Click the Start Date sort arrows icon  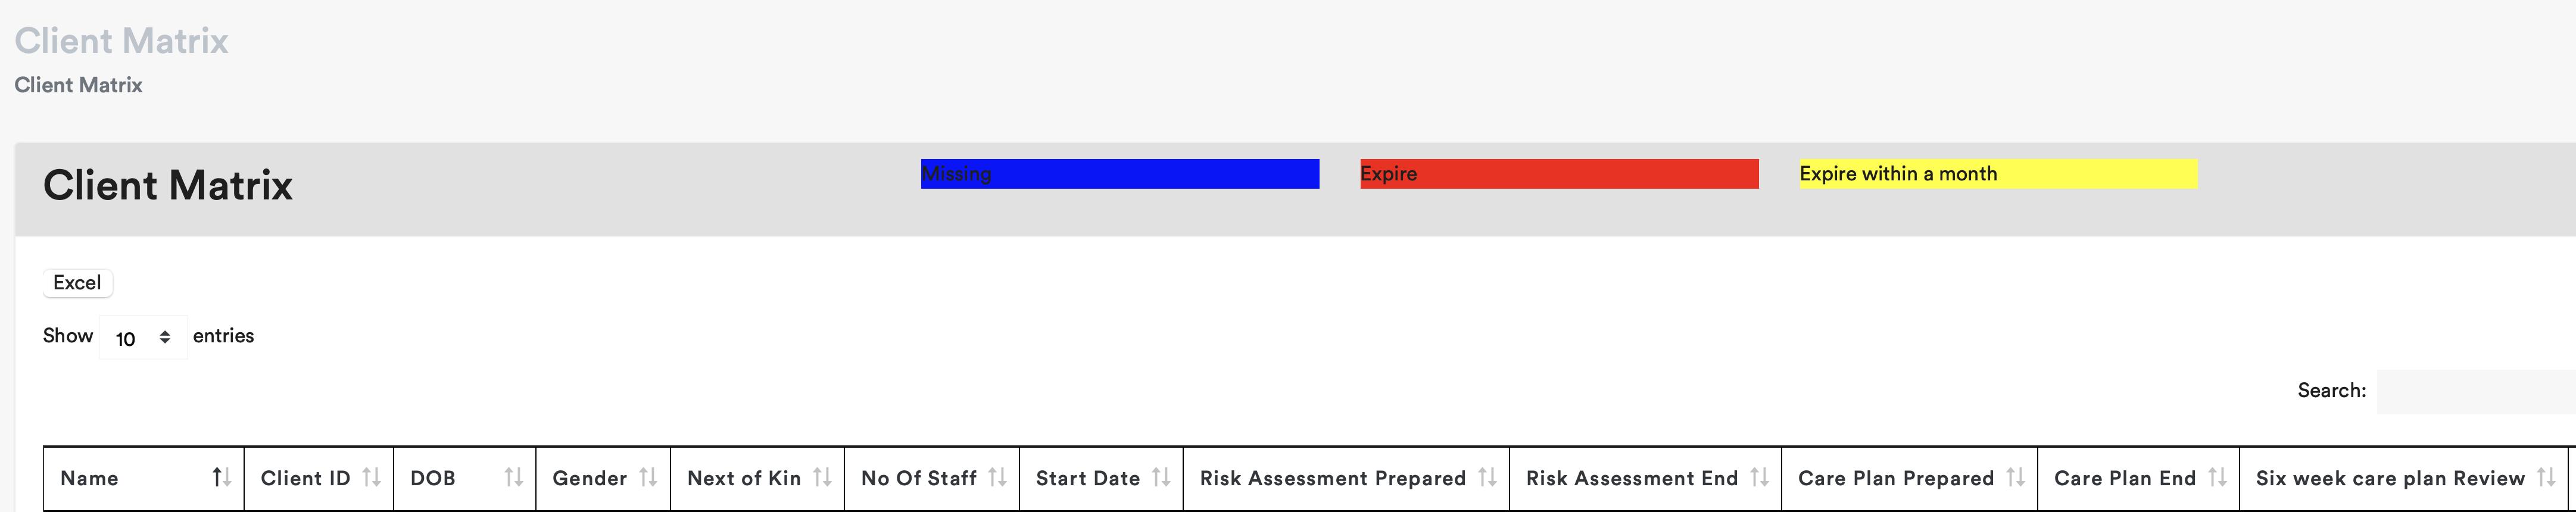[1160, 478]
